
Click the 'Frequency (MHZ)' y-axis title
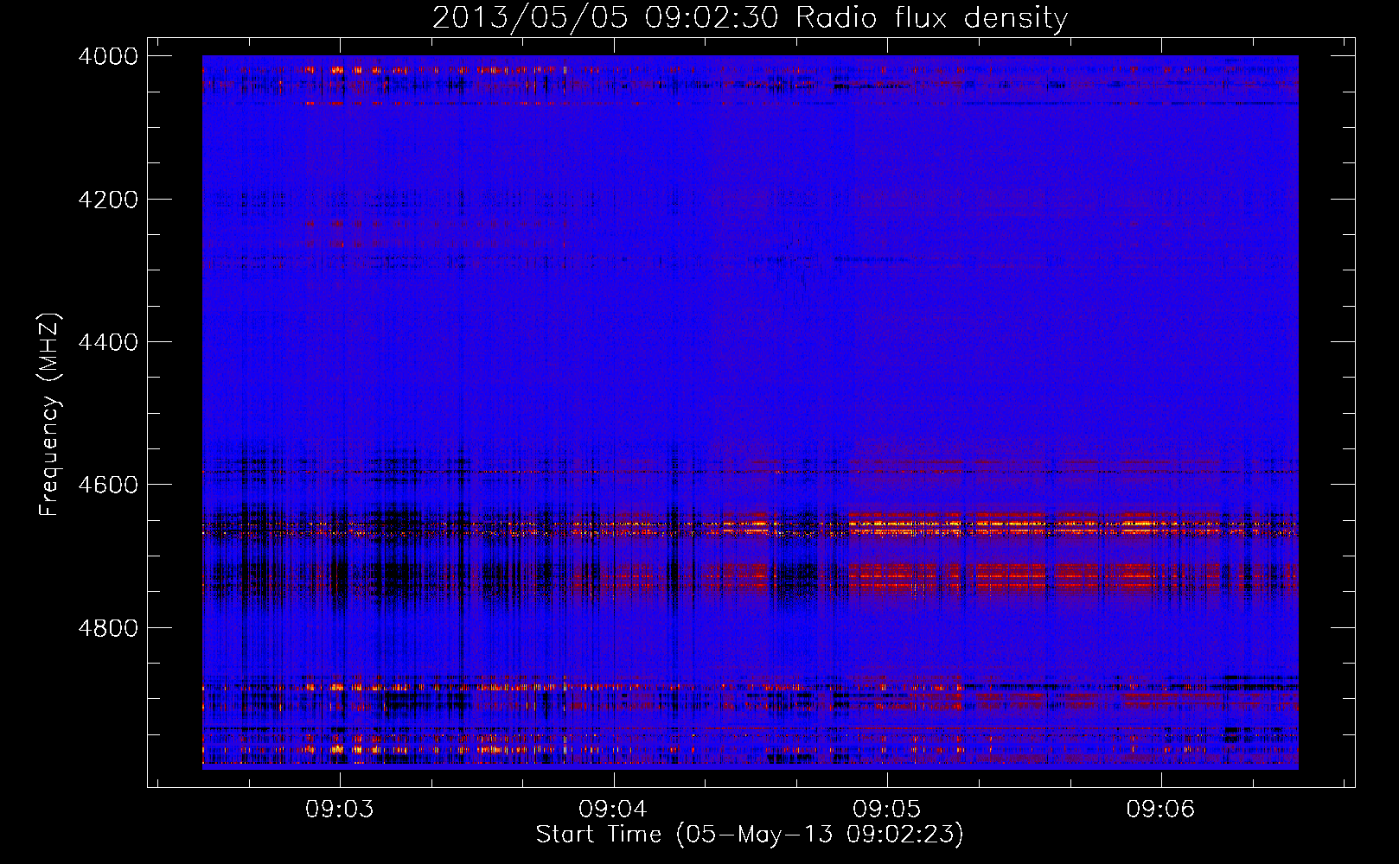[x=50, y=415]
